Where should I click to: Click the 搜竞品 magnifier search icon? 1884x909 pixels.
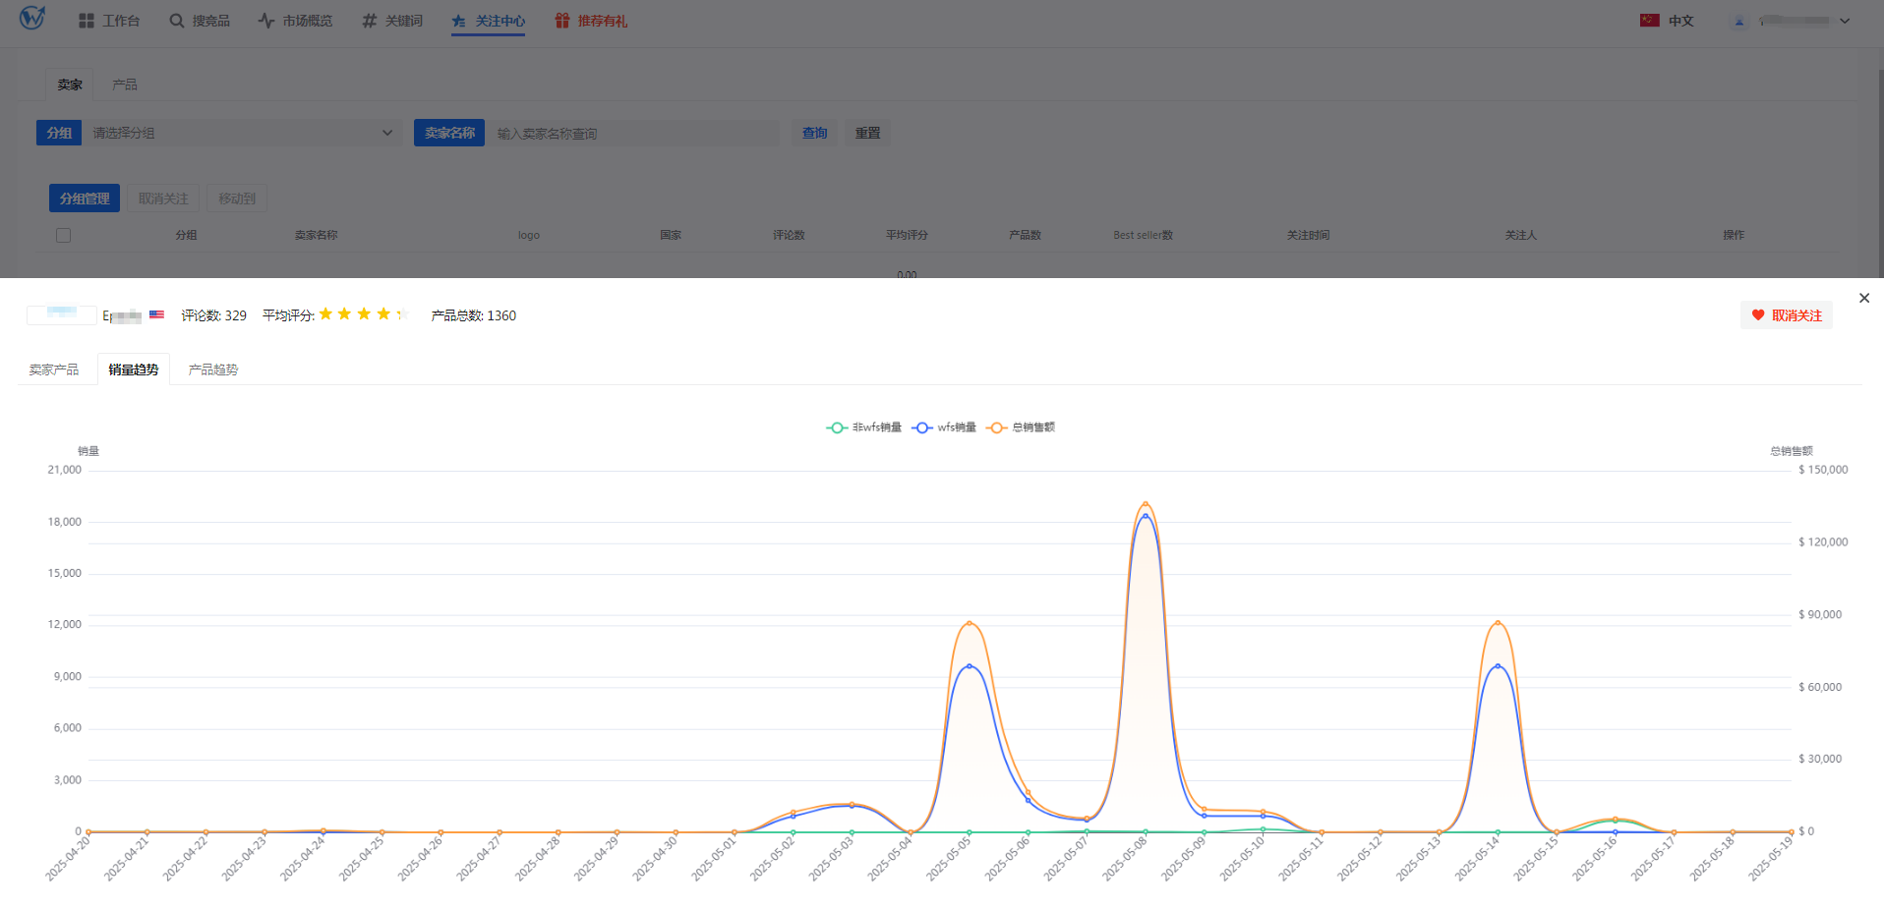pyautogui.click(x=177, y=21)
